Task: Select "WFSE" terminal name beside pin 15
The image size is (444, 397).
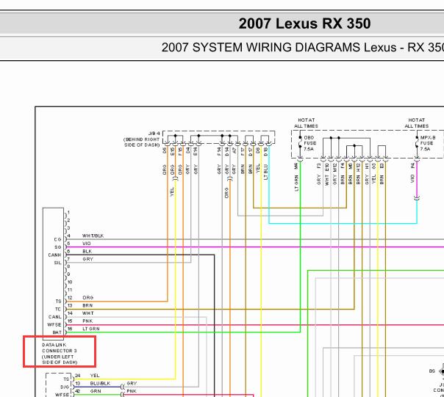Action: [x=54, y=325]
